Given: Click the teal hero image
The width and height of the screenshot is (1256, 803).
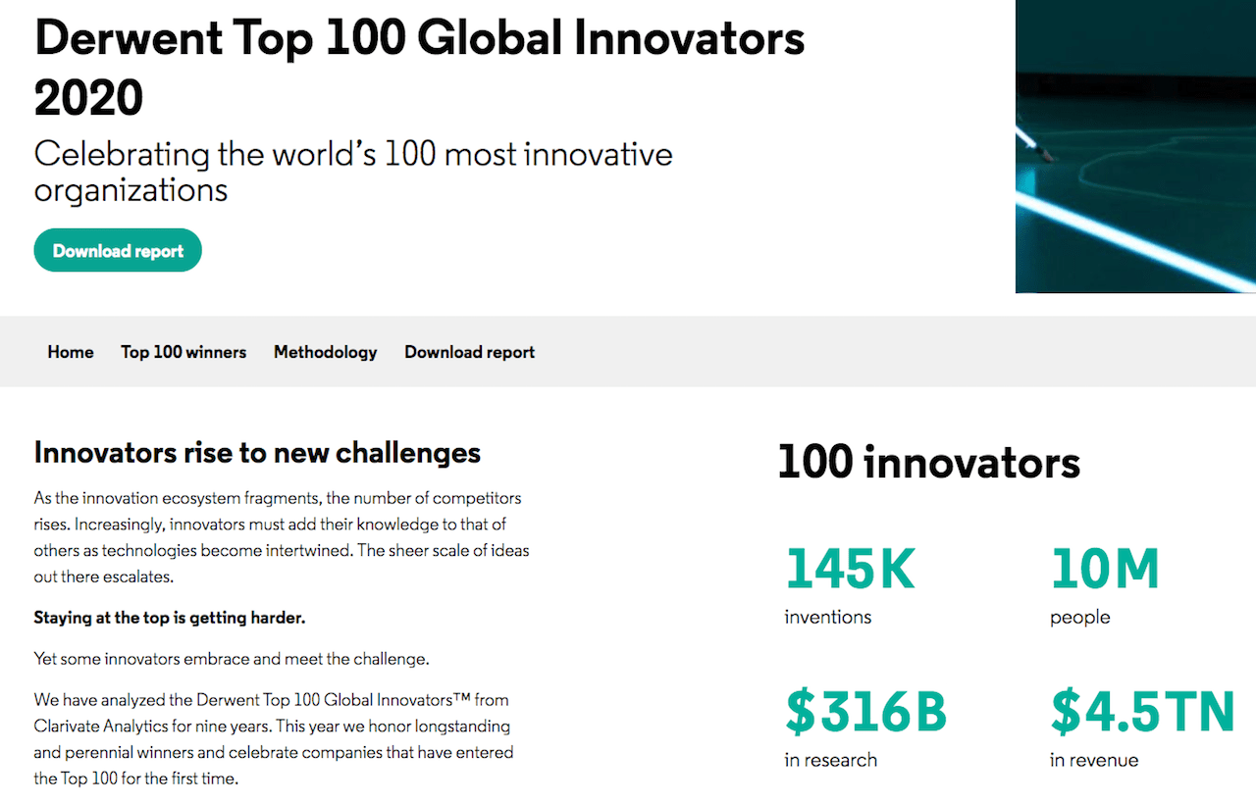Looking at the screenshot, I should click(1135, 147).
